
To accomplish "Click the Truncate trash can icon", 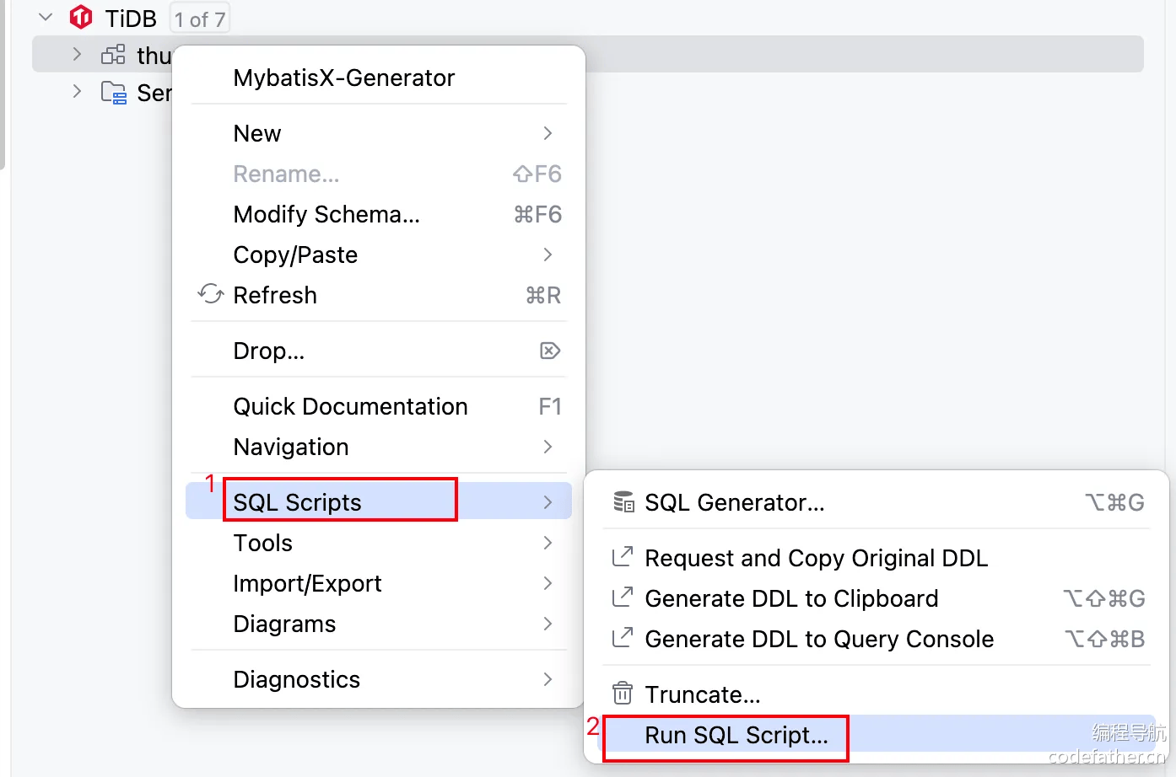I will pos(623,694).
